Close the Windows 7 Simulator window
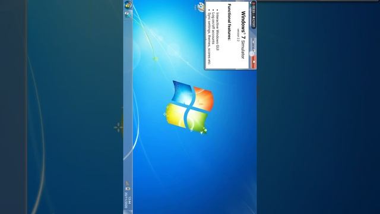380x214 pixels. pos(254,62)
